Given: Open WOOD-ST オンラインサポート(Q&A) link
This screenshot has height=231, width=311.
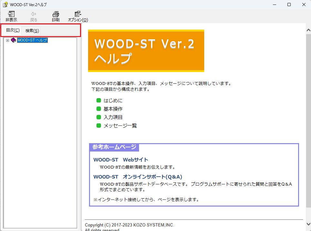Looking at the screenshot, I should pos(138,177).
